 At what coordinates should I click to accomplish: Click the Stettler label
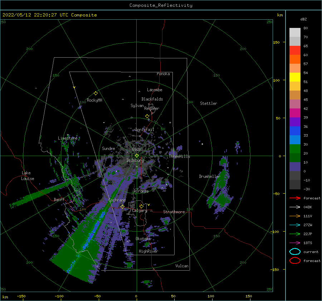pos(209,103)
